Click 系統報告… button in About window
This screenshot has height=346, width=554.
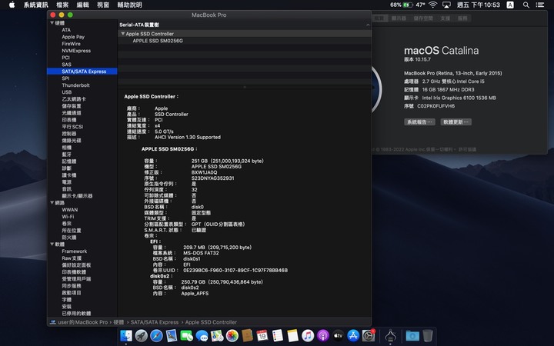tap(419, 122)
